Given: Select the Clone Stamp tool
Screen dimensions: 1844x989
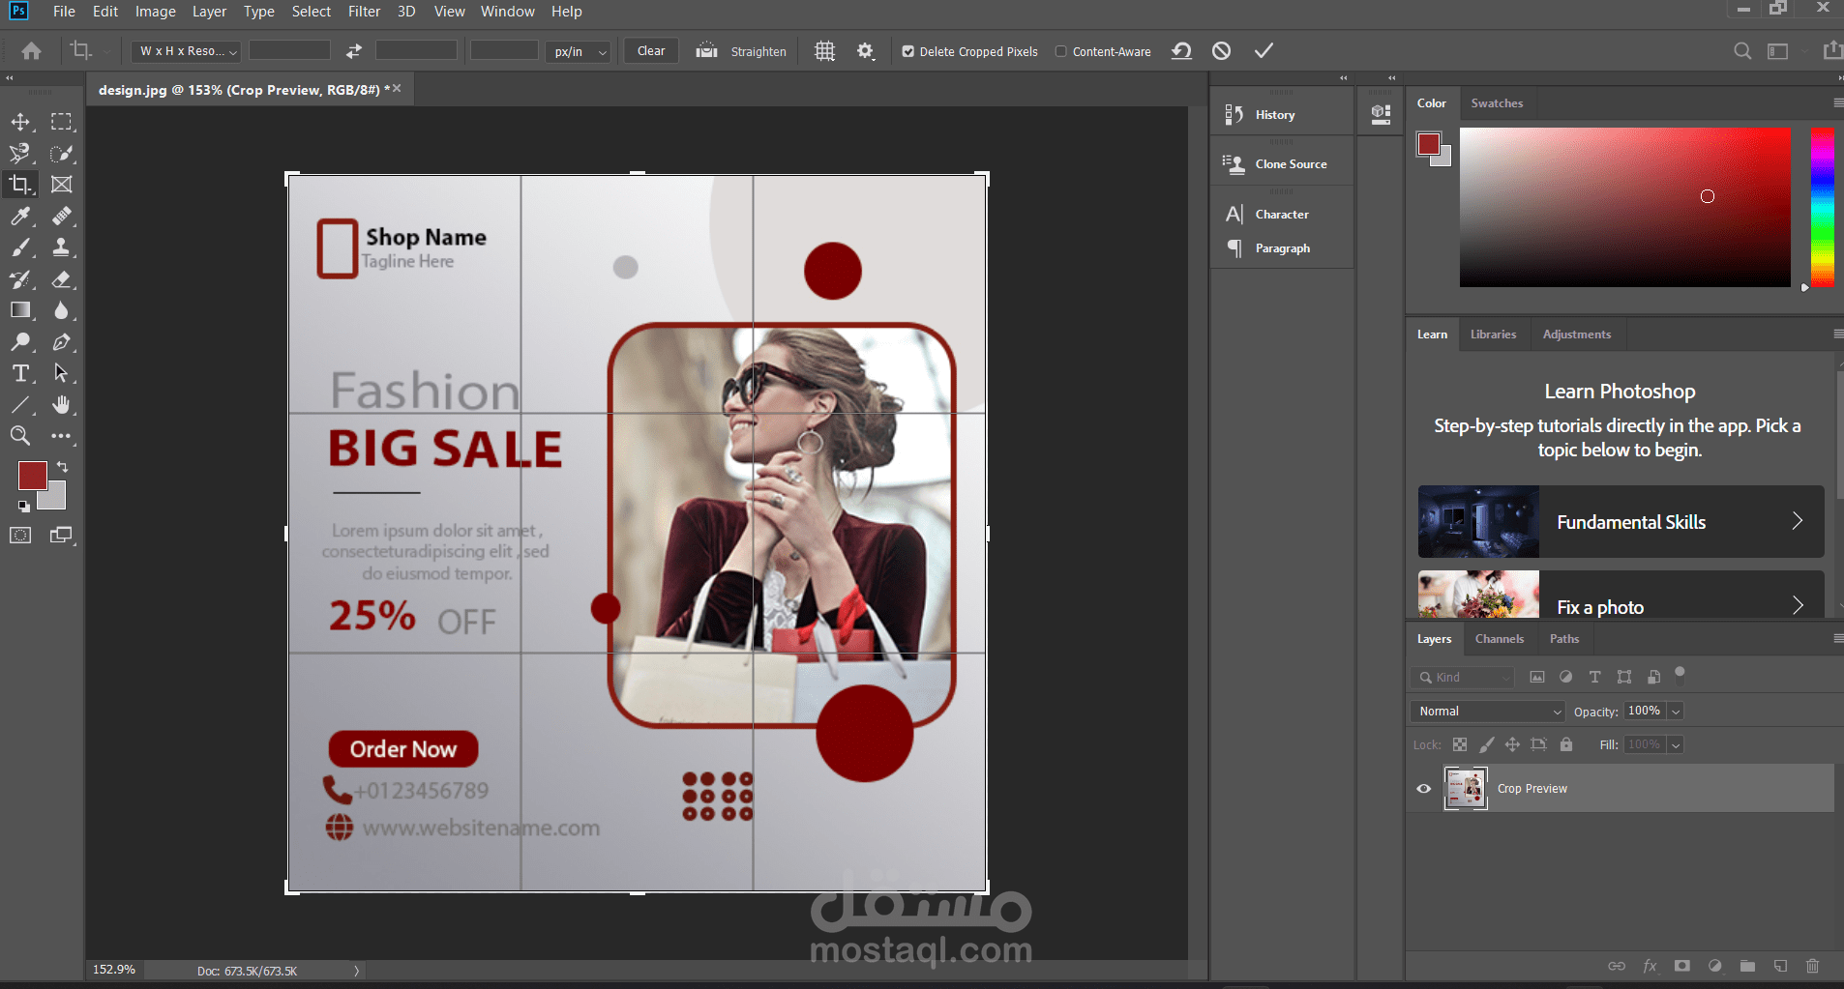Looking at the screenshot, I should [62, 247].
